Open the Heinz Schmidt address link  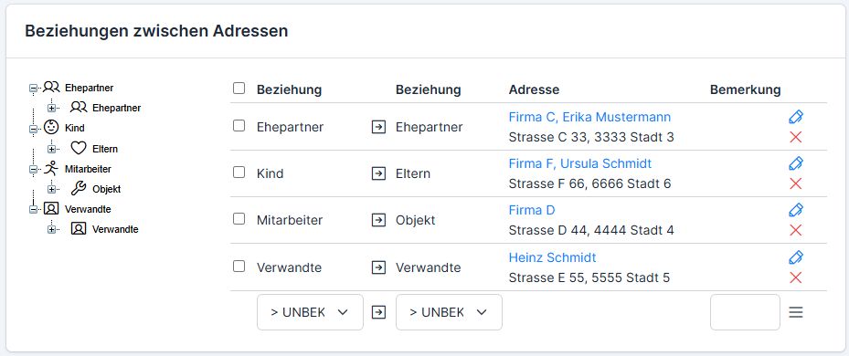coord(552,257)
